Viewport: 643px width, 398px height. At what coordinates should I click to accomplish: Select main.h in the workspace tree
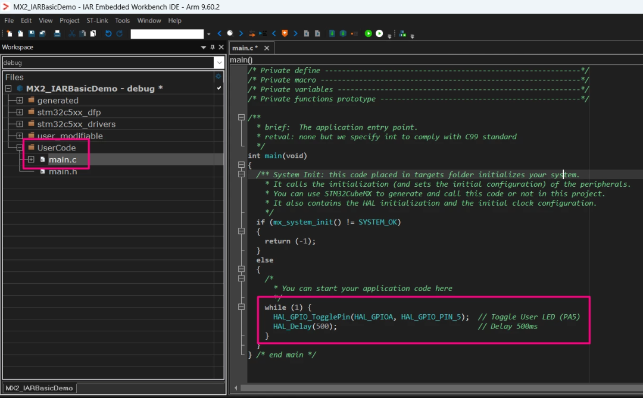click(63, 171)
